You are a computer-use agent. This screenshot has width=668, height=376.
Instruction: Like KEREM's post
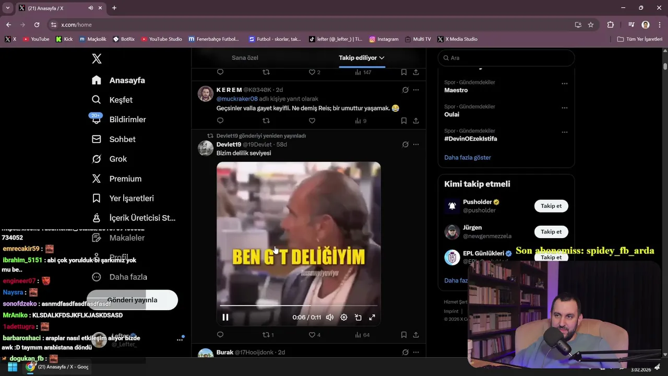point(312,121)
